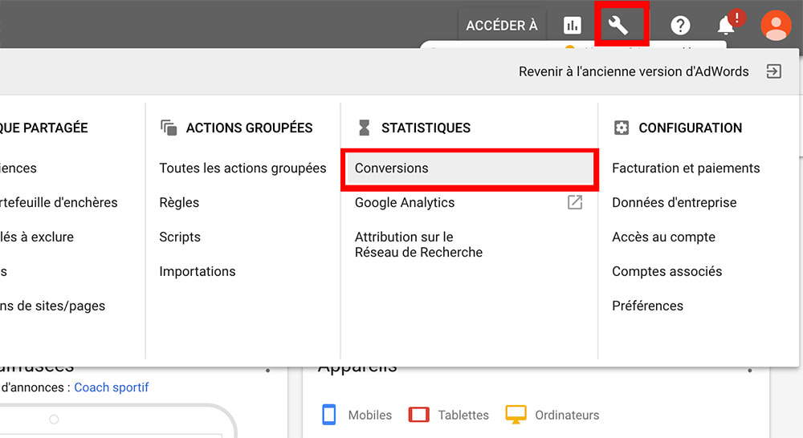
Task: Open the Coach sportif ad group link
Action: pyautogui.click(x=112, y=387)
